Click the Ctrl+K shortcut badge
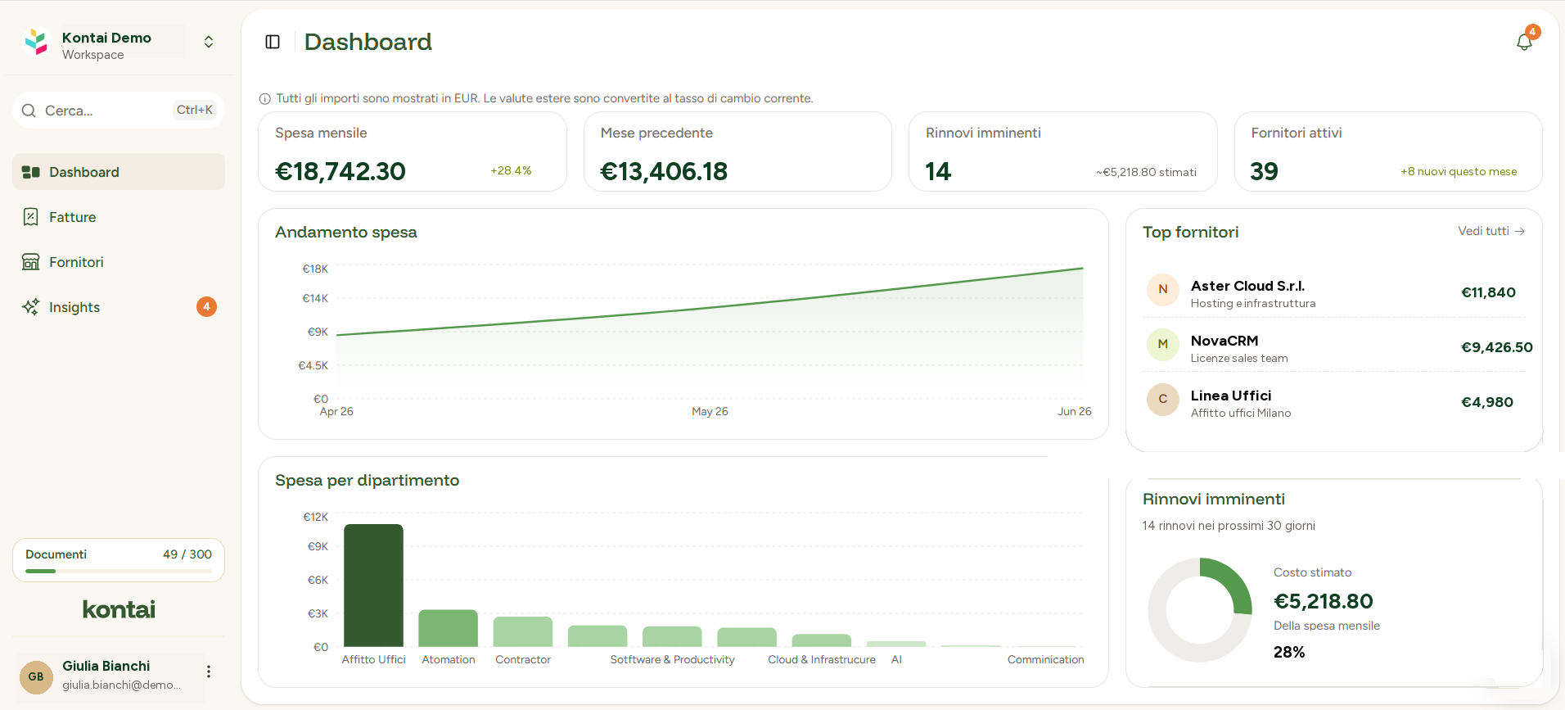This screenshot has width=1565, height=710. click(195, 110)
